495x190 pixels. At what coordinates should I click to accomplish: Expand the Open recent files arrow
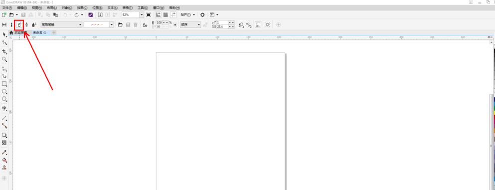pyautogui.click(x=17, y=15)
